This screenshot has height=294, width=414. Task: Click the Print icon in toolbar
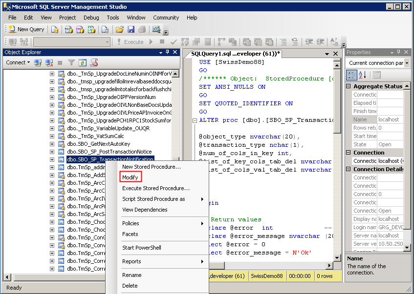(x=142, y=29)
